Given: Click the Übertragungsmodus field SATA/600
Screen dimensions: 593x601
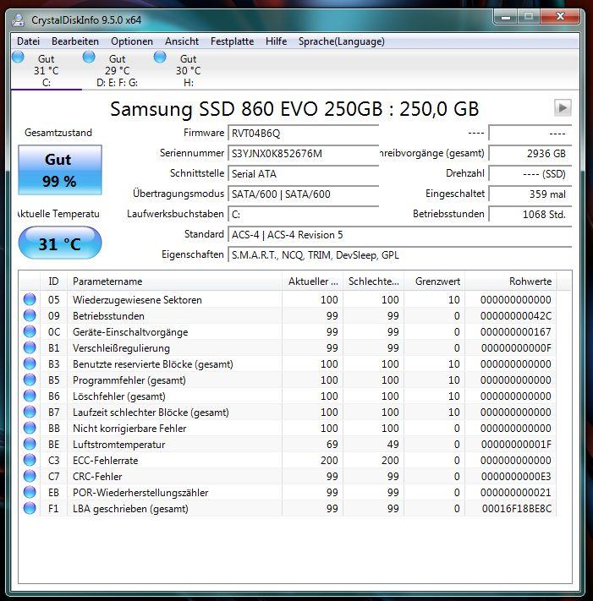Looking at the screenshot, I should coord(304,194).
